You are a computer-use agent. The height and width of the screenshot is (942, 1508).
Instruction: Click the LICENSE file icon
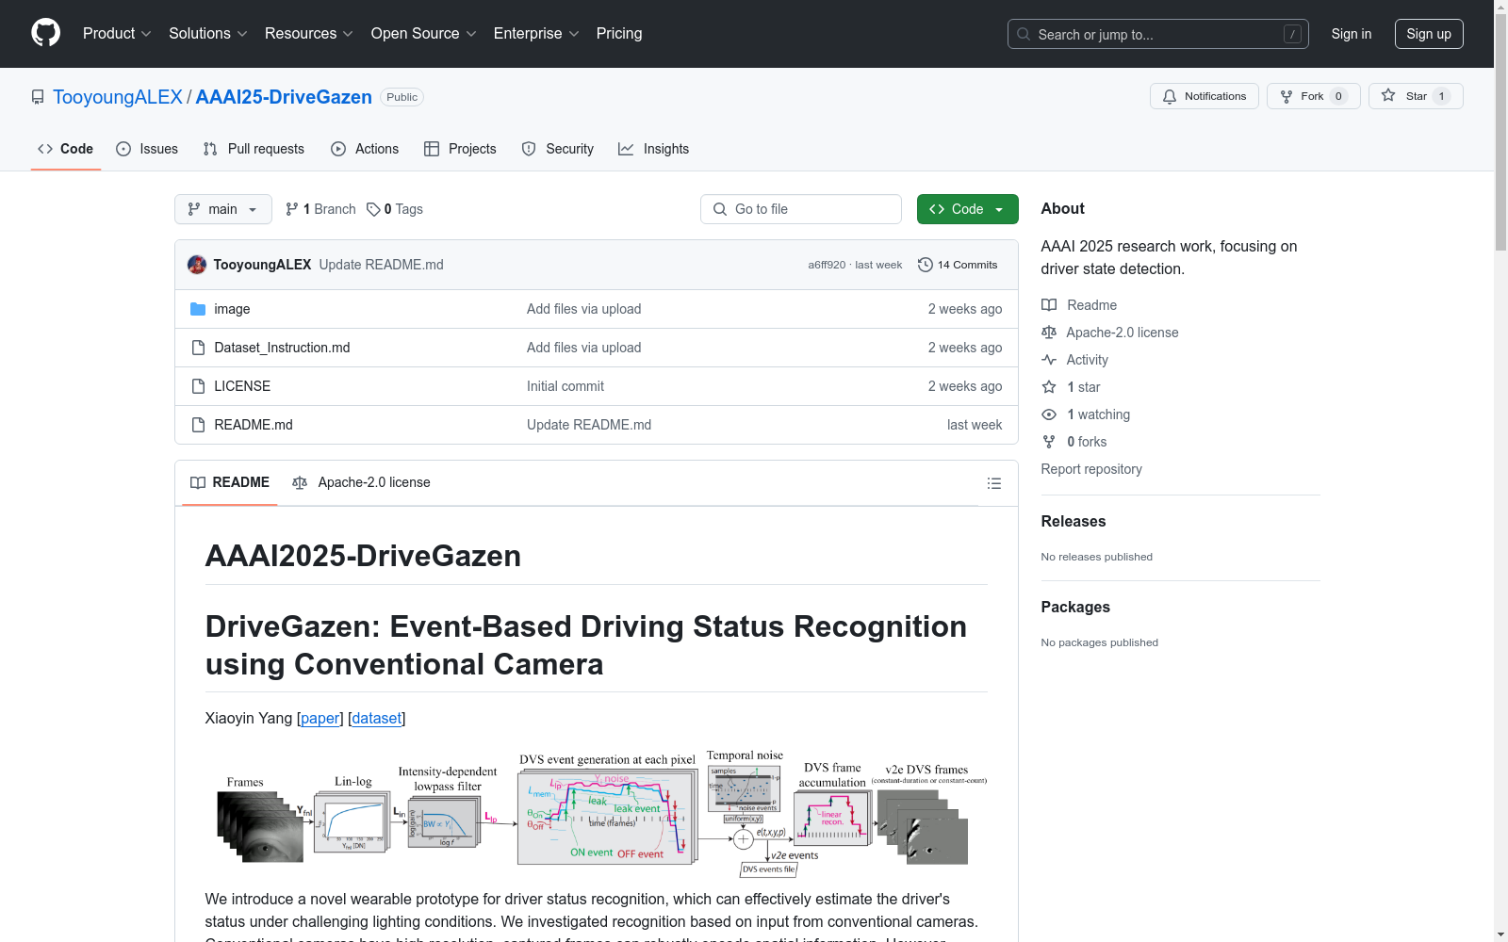[198, 386]
